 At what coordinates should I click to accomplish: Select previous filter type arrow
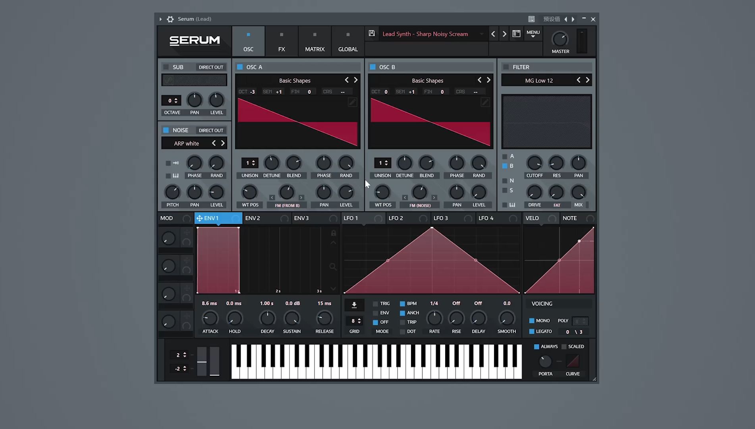[579, 80]
